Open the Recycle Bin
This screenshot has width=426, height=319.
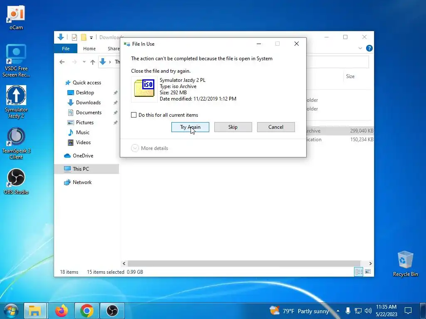click(x=405, y=264)
